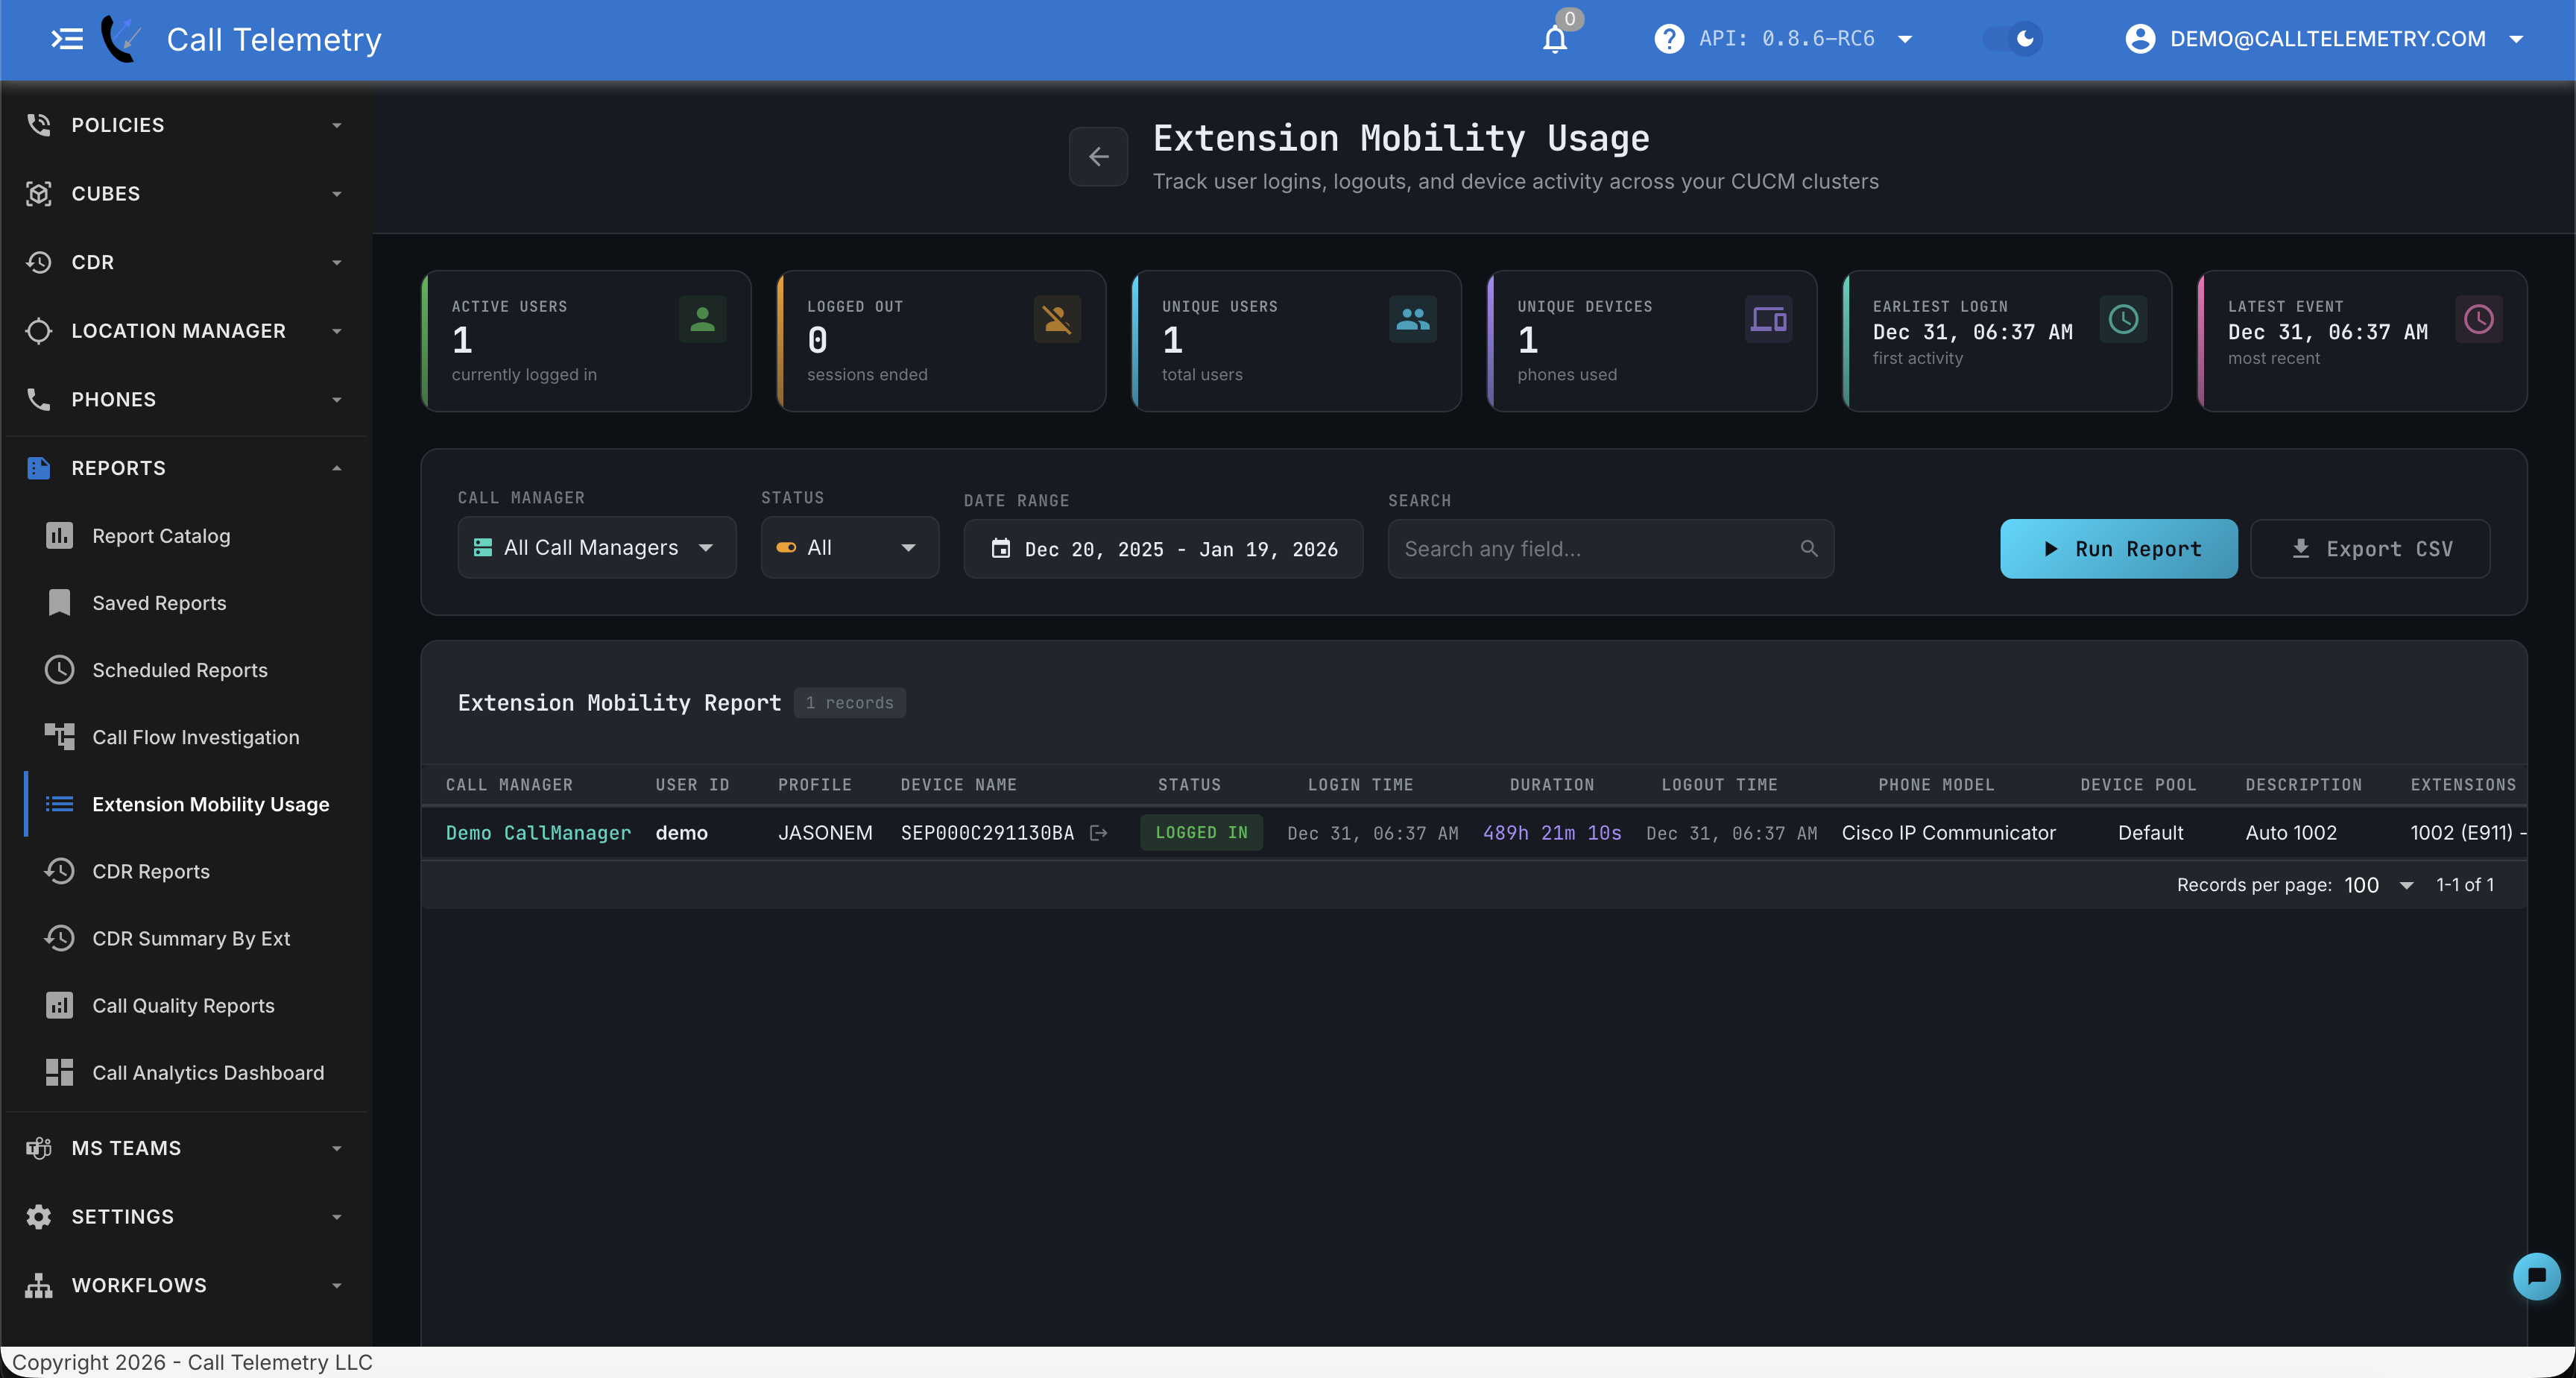2576x1378 pixels.
Task: Expand the Workflows menu
Action: [x=186, y=1285]
